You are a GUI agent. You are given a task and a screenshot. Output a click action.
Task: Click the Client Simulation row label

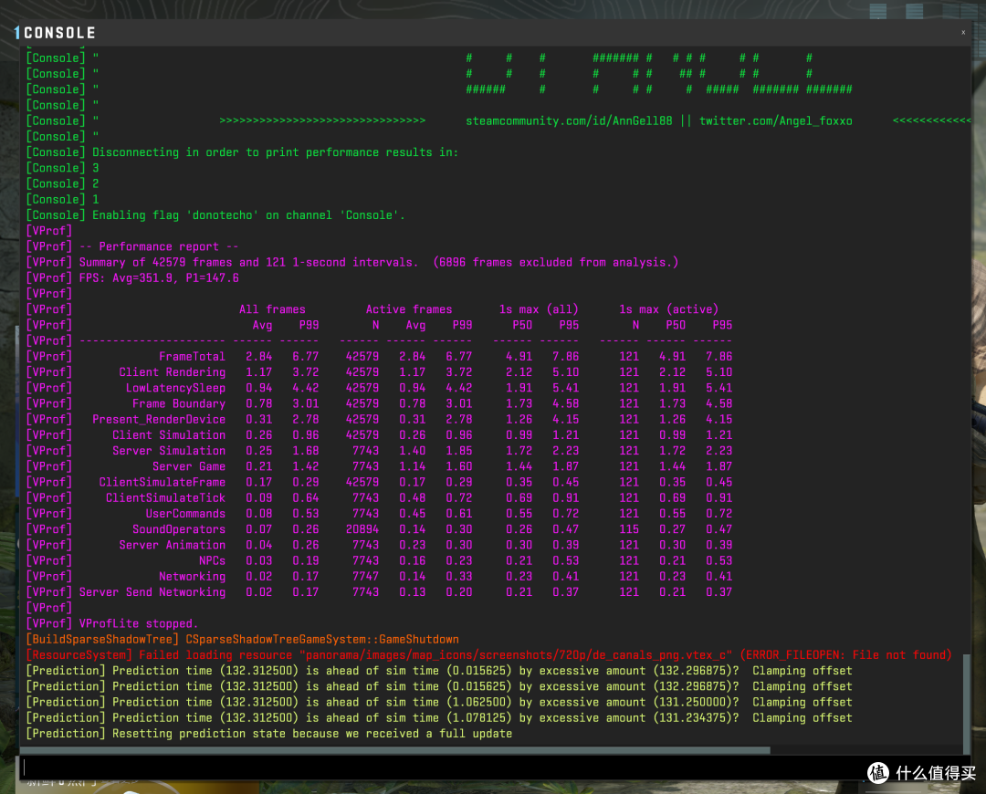(x=169, y=435)
